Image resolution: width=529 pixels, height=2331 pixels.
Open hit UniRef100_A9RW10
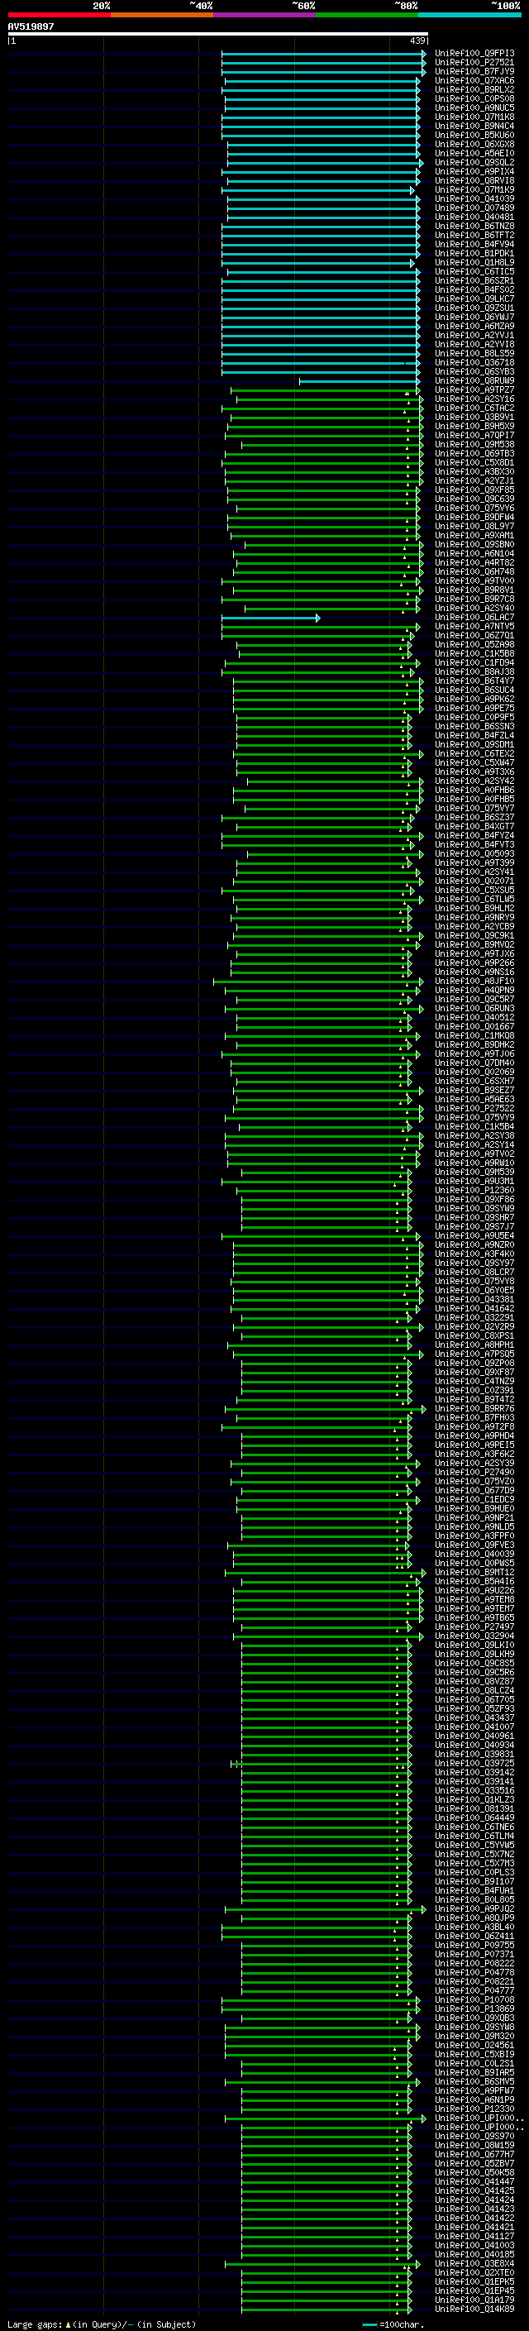click(474, 1163)
